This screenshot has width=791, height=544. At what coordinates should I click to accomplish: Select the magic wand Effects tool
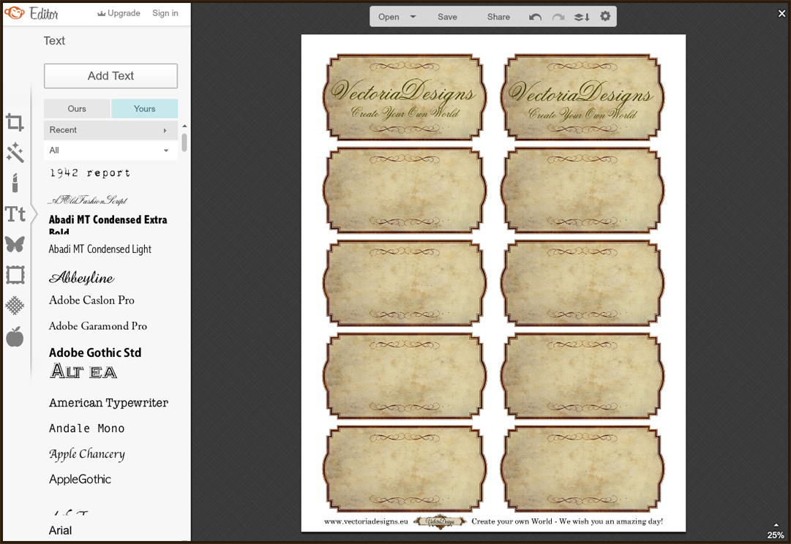[15, 152]
